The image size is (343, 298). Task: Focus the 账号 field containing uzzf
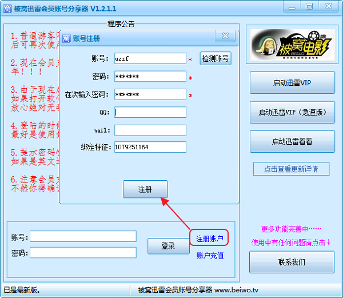pyautogui.click(x=150, y=58)
